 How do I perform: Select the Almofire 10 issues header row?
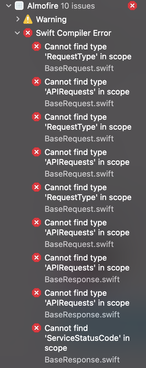pyautogui.click(x=73, y=6)
